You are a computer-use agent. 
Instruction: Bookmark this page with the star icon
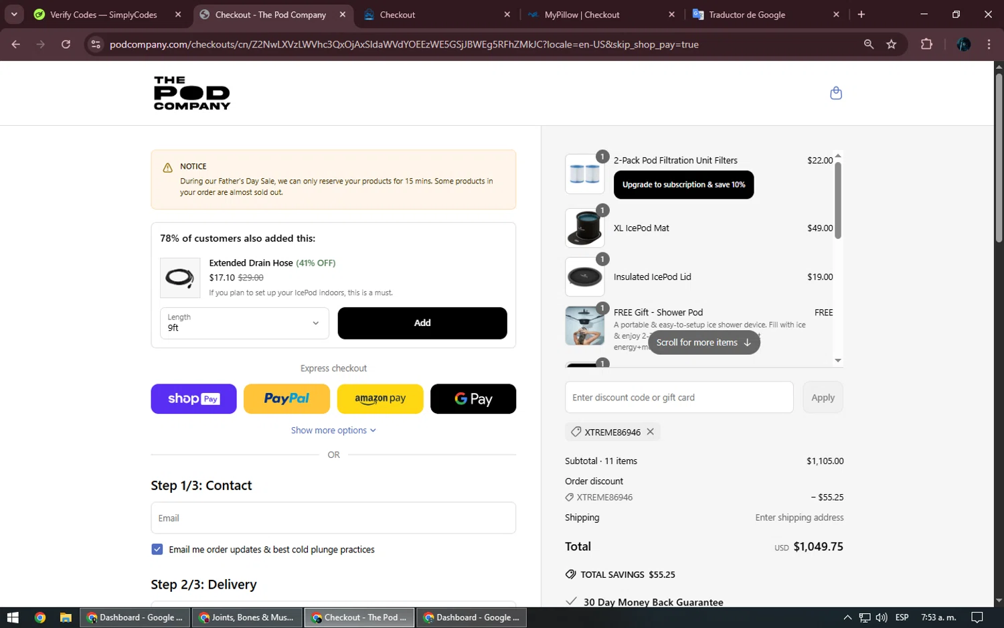[x=891, y=44]
